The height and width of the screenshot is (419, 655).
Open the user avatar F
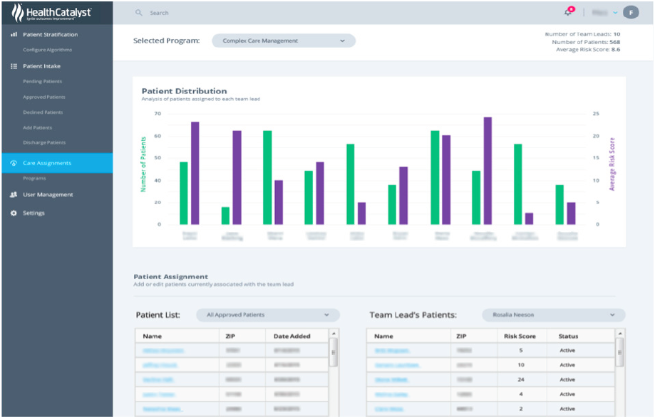[631, 13]
